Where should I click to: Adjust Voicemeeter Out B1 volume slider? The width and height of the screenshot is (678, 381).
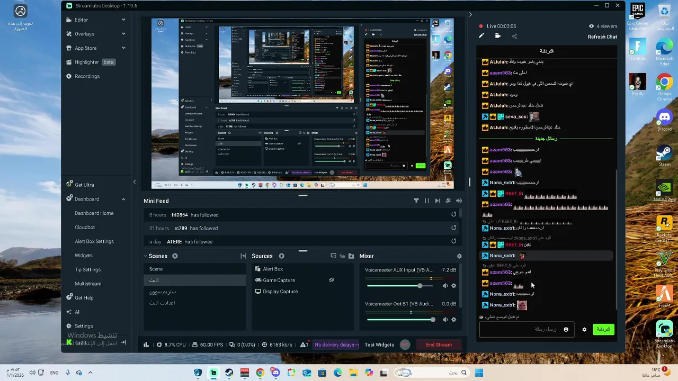(x=401, y=320)
